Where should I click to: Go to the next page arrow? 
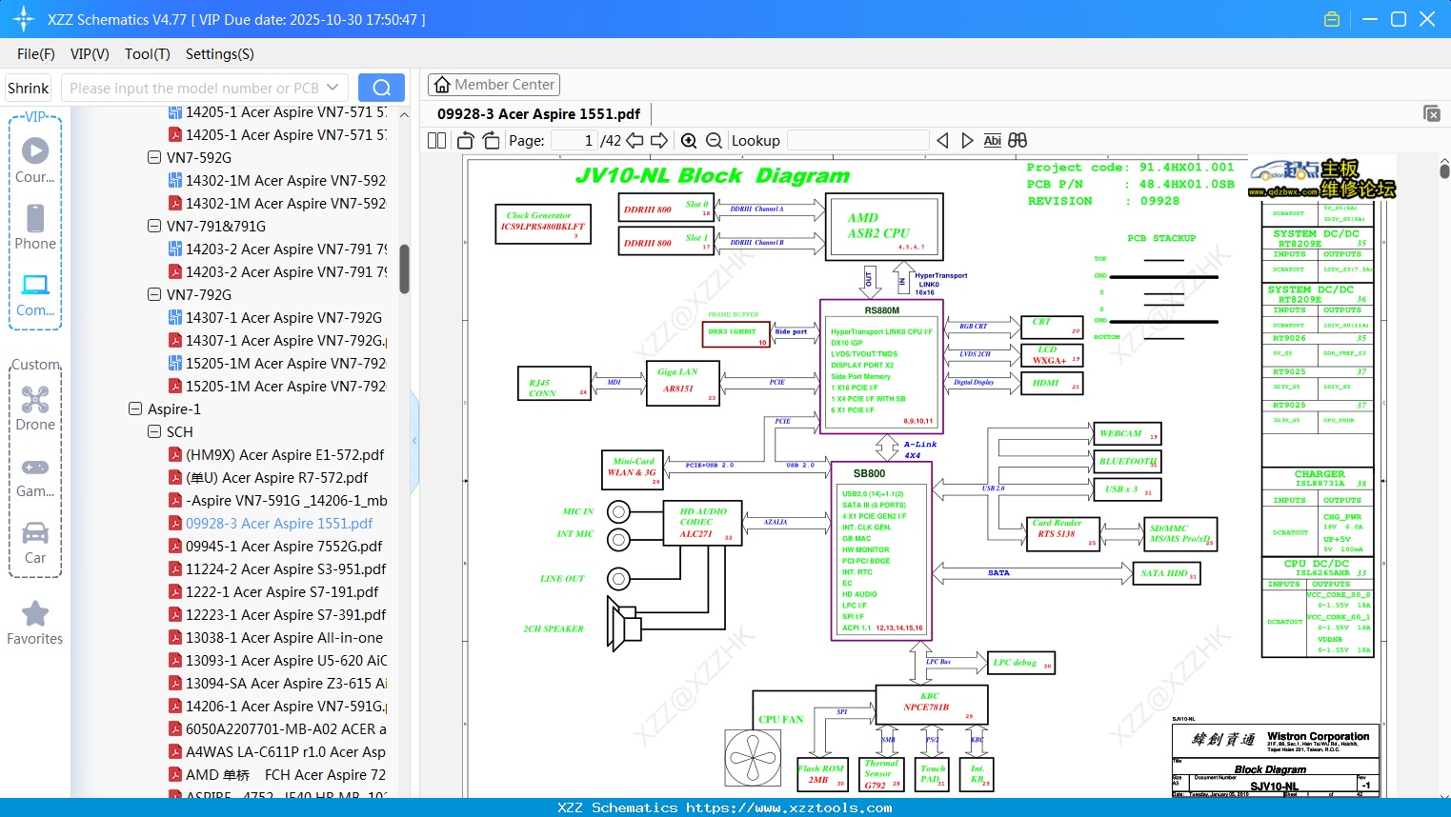(x=659, y=141)
